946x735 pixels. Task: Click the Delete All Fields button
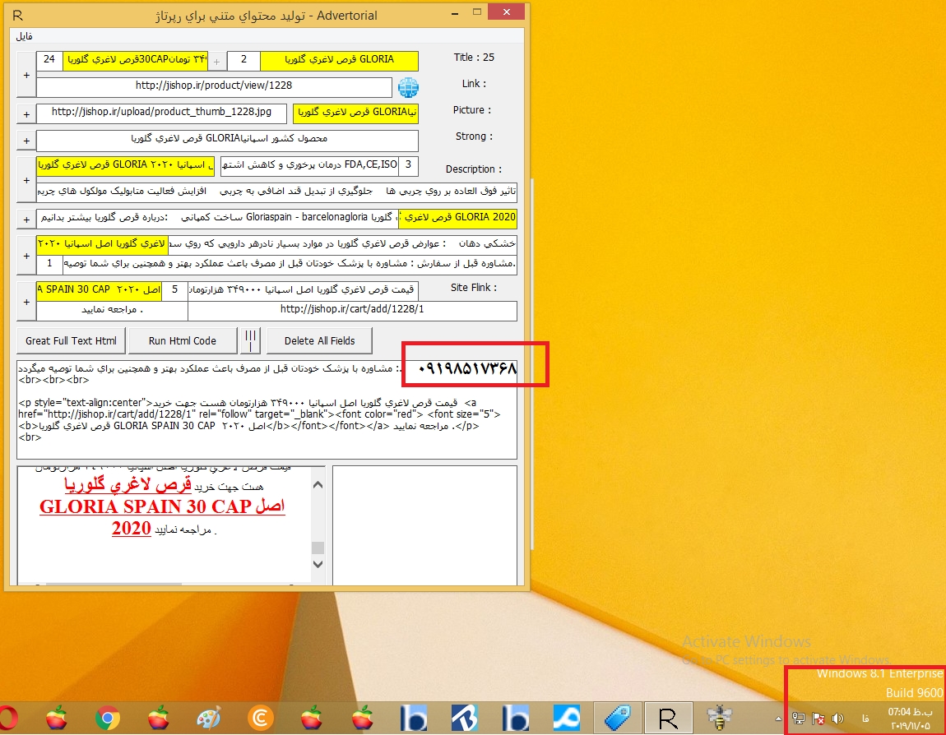[x=319, y=340]
